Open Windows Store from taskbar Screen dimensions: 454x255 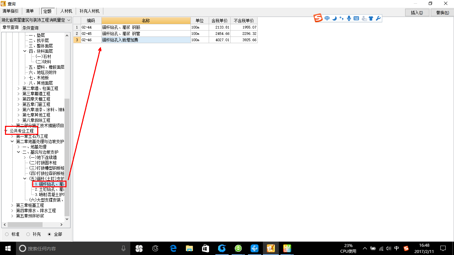pos(205,248)
